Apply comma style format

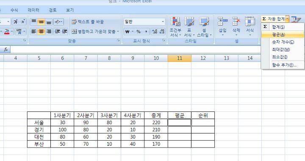pos(146,31)
